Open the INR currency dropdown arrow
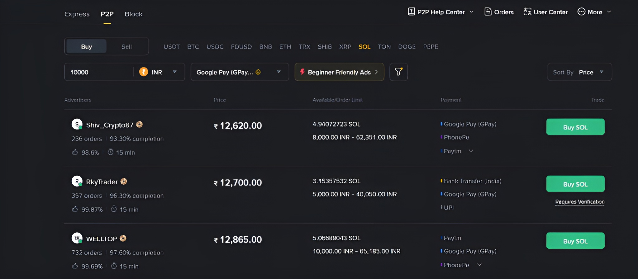638x279 pixels. [x=175, y=72]
